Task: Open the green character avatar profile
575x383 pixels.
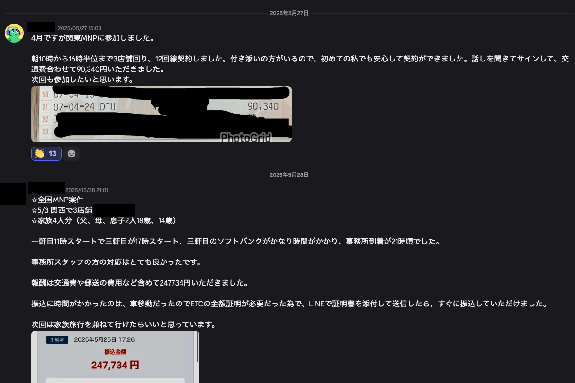Action: pyautogui.click(x=14, y=33)
